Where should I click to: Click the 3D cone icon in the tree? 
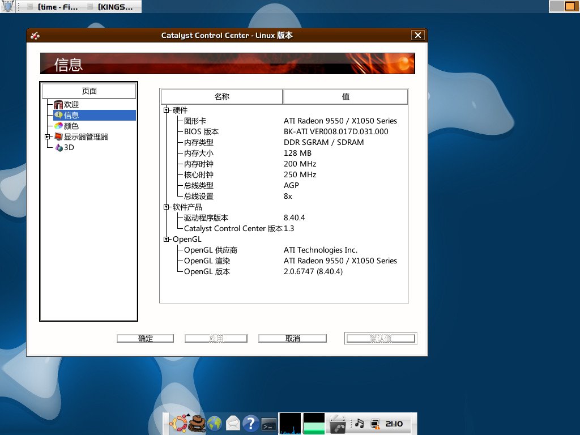(58, 148)
